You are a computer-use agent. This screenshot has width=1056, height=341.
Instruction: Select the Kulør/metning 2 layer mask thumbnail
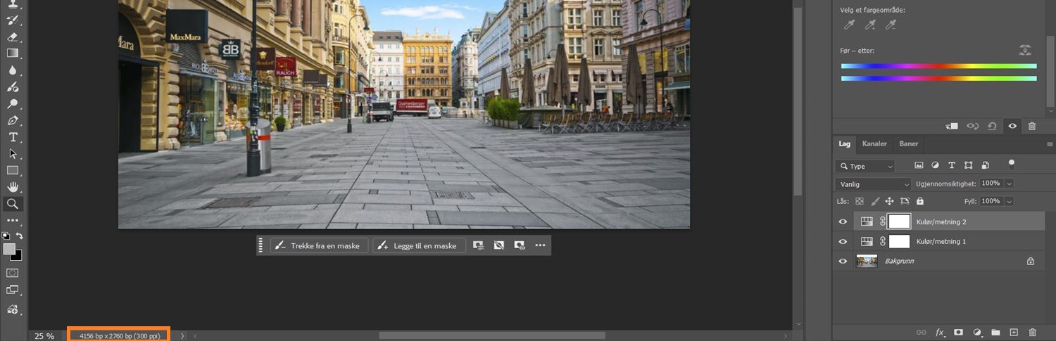tap(900, 221)
